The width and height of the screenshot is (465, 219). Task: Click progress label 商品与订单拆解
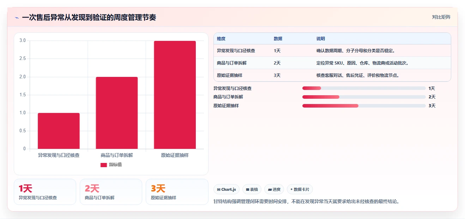228,97
